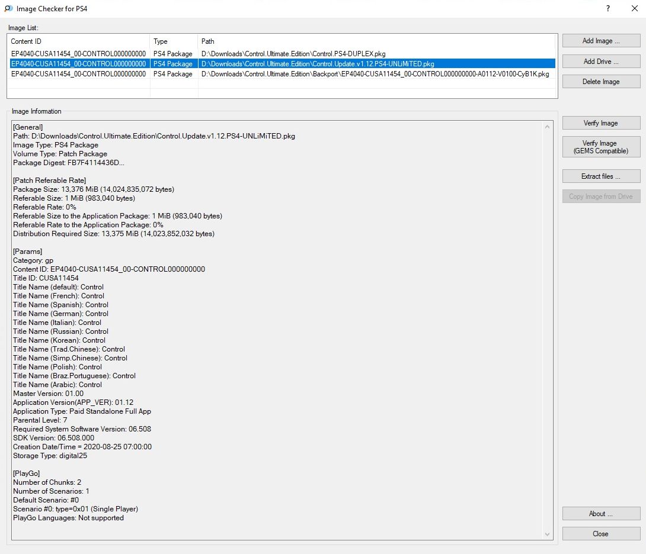Click the Image Checker magnifier app icon
The height and width of the screenshot is (554, 646).
tap(8, 8)
